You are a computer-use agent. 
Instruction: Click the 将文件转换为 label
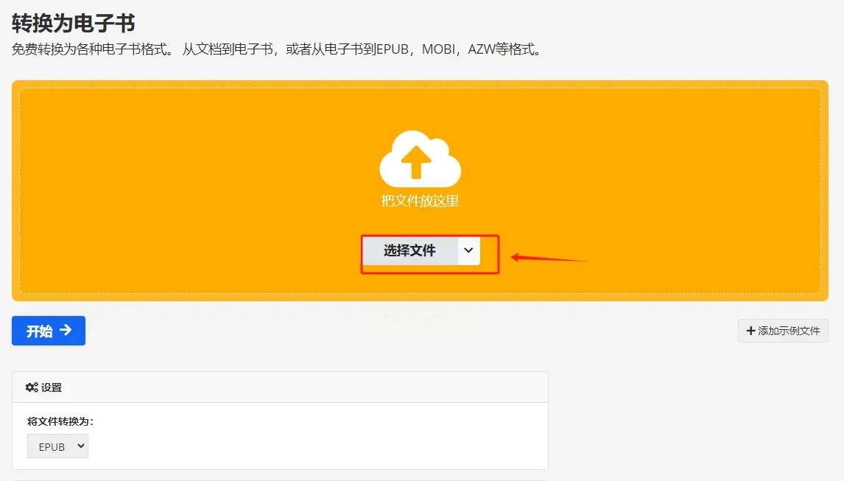[x=60, y=421]
